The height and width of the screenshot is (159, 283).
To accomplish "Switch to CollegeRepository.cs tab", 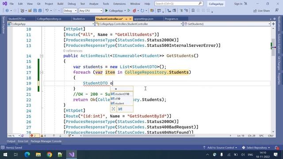I will click(x=49, y=19).
